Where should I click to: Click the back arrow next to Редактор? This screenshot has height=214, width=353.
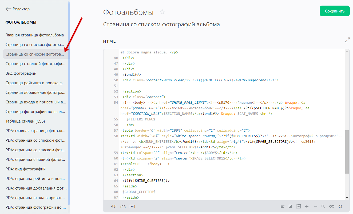(8, 9)
